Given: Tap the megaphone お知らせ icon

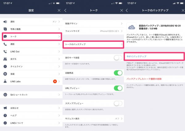Looking at the screenshot, I should (x=5, y=108).
